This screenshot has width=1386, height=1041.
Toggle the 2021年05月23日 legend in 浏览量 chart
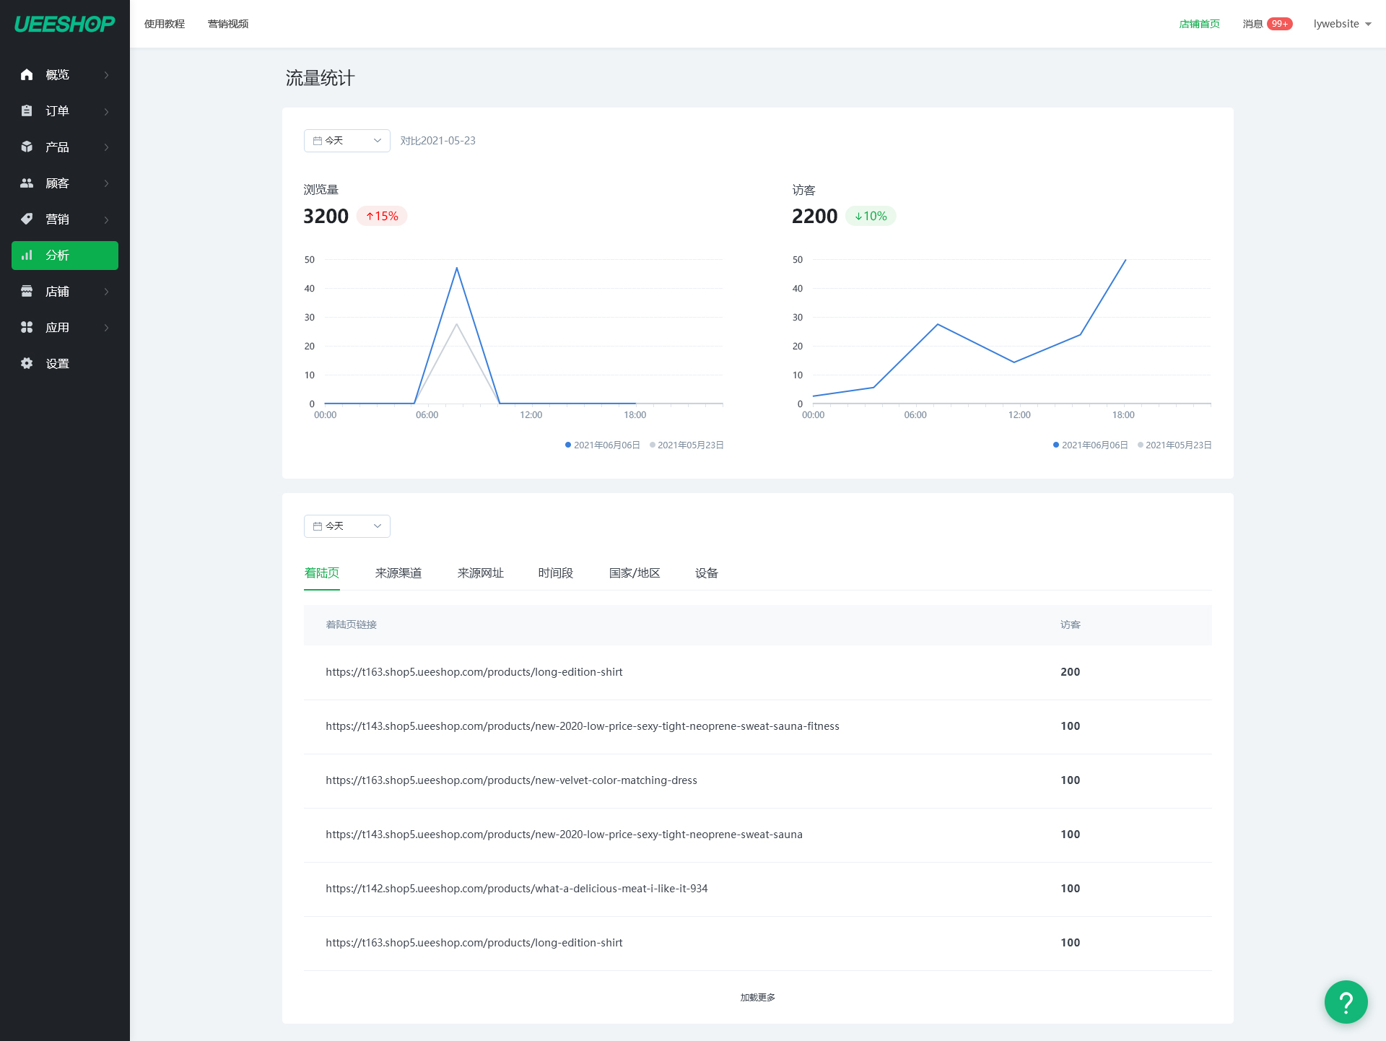pos(686,445)
